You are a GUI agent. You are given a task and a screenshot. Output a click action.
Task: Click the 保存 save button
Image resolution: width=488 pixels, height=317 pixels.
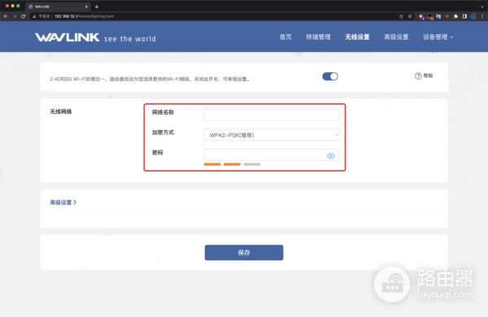244,253
